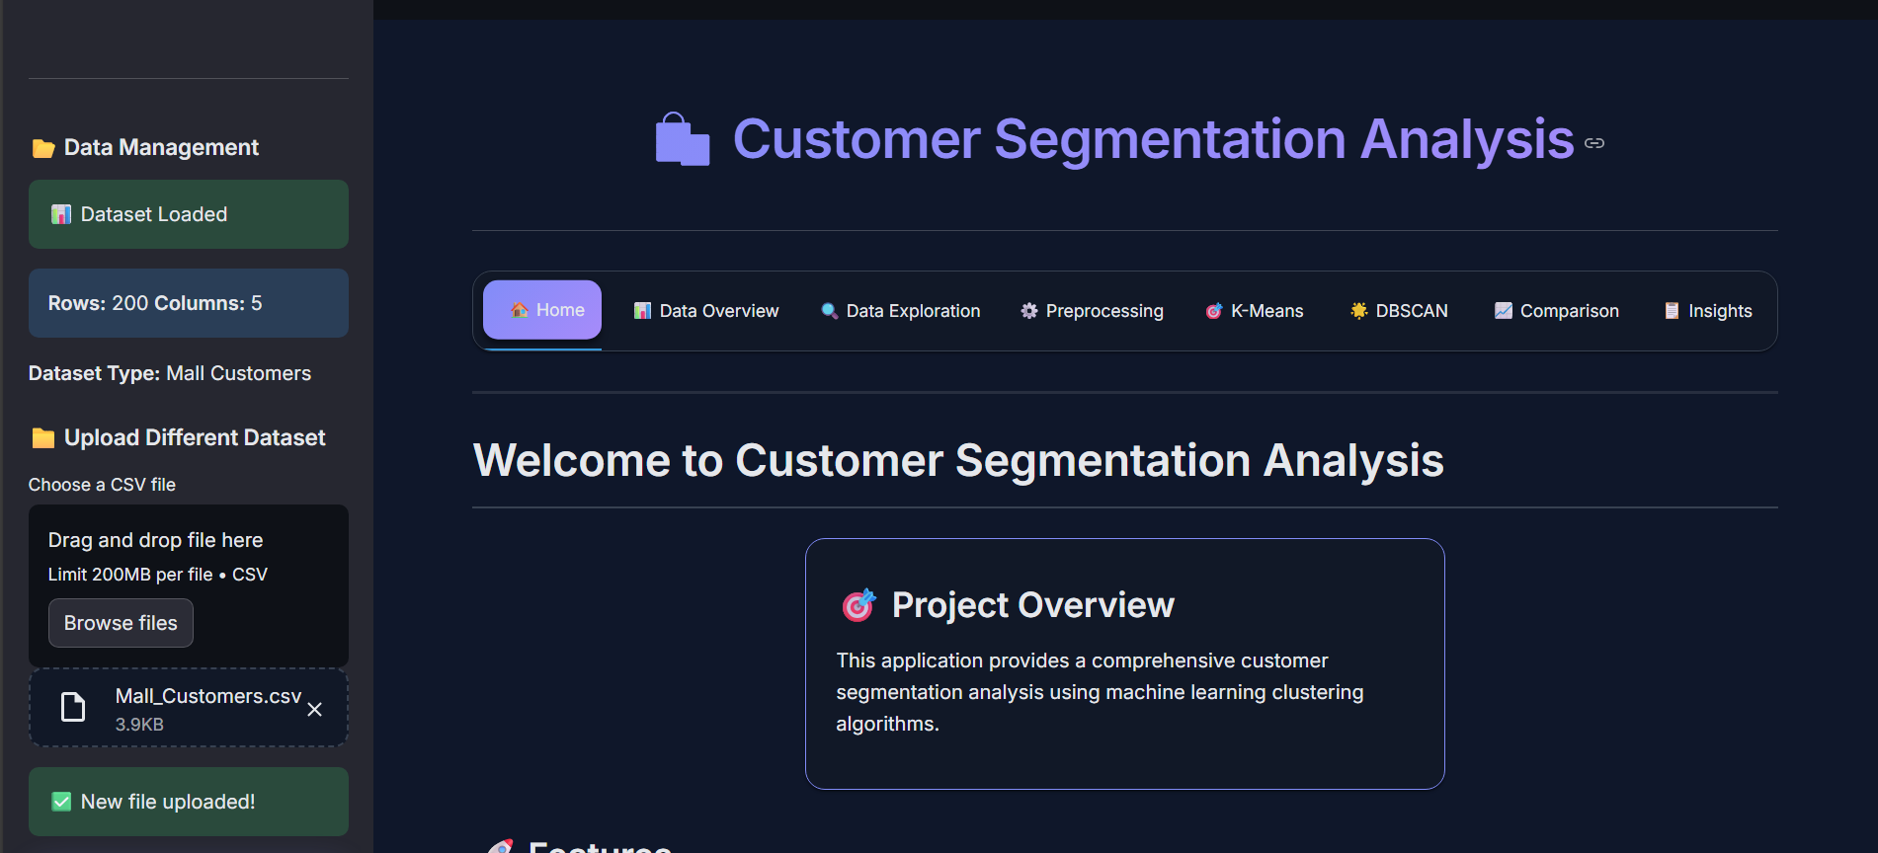This screenshot has width=1878, height=853.
Task: Click the '3.9KB' file size text
Action: [139, 725]
